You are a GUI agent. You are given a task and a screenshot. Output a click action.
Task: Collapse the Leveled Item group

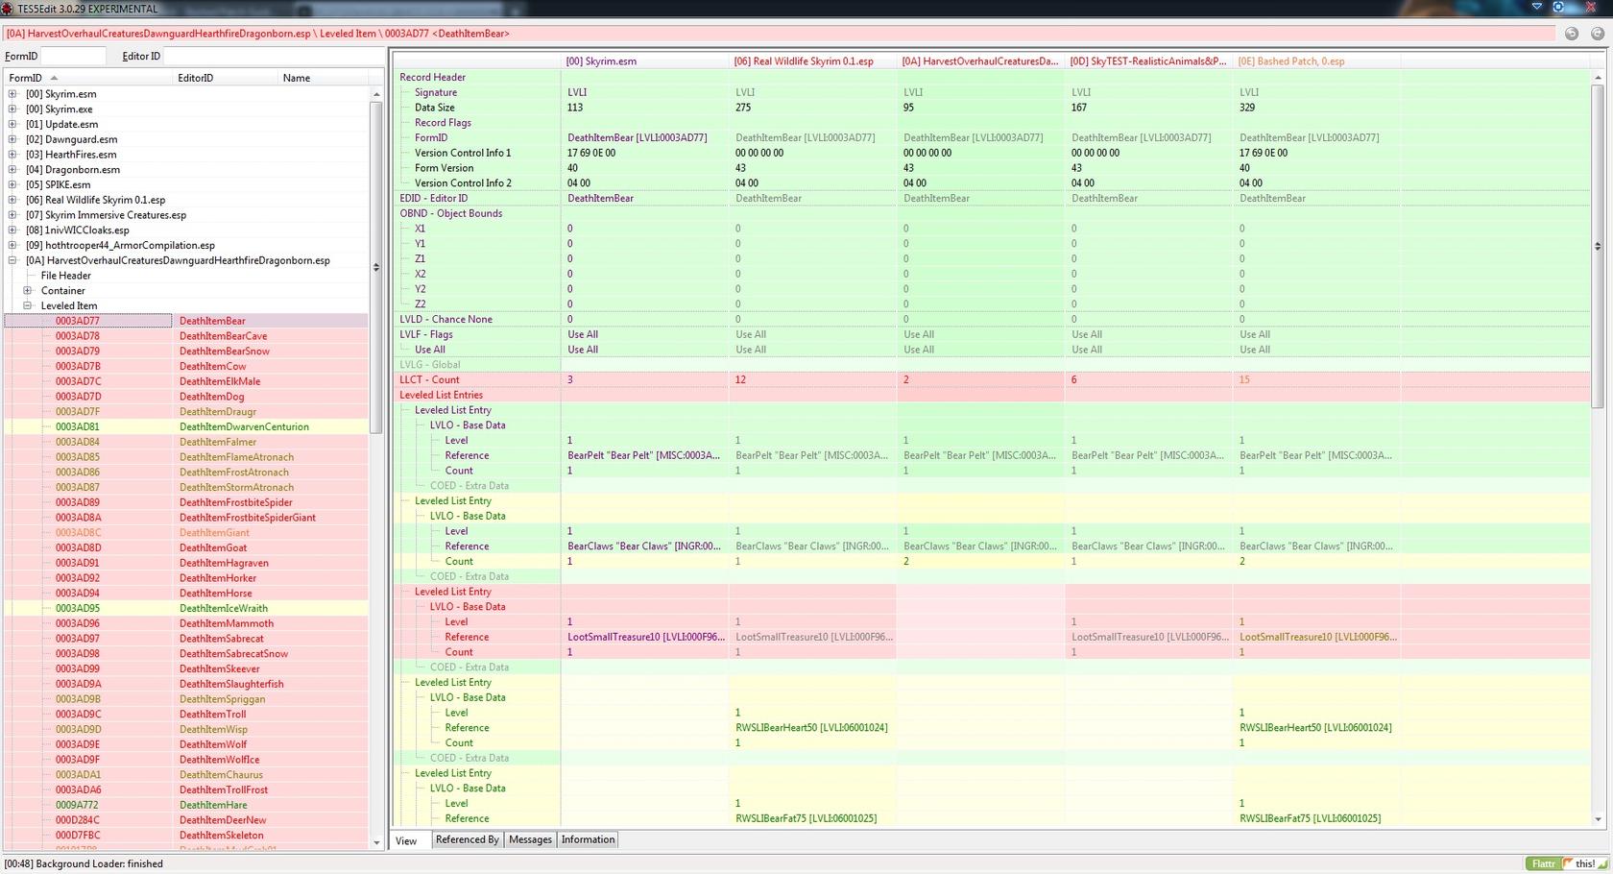click(x=28, y=306)
